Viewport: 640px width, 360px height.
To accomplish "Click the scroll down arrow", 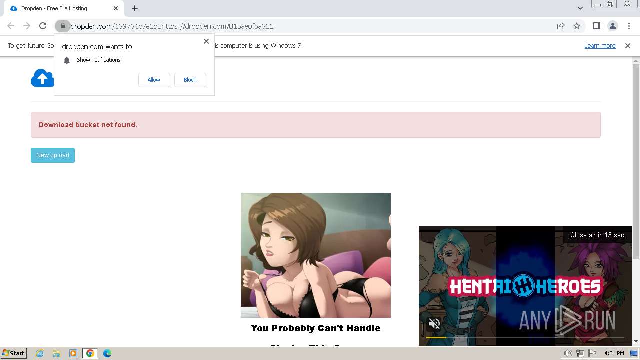I will point(636,342).
